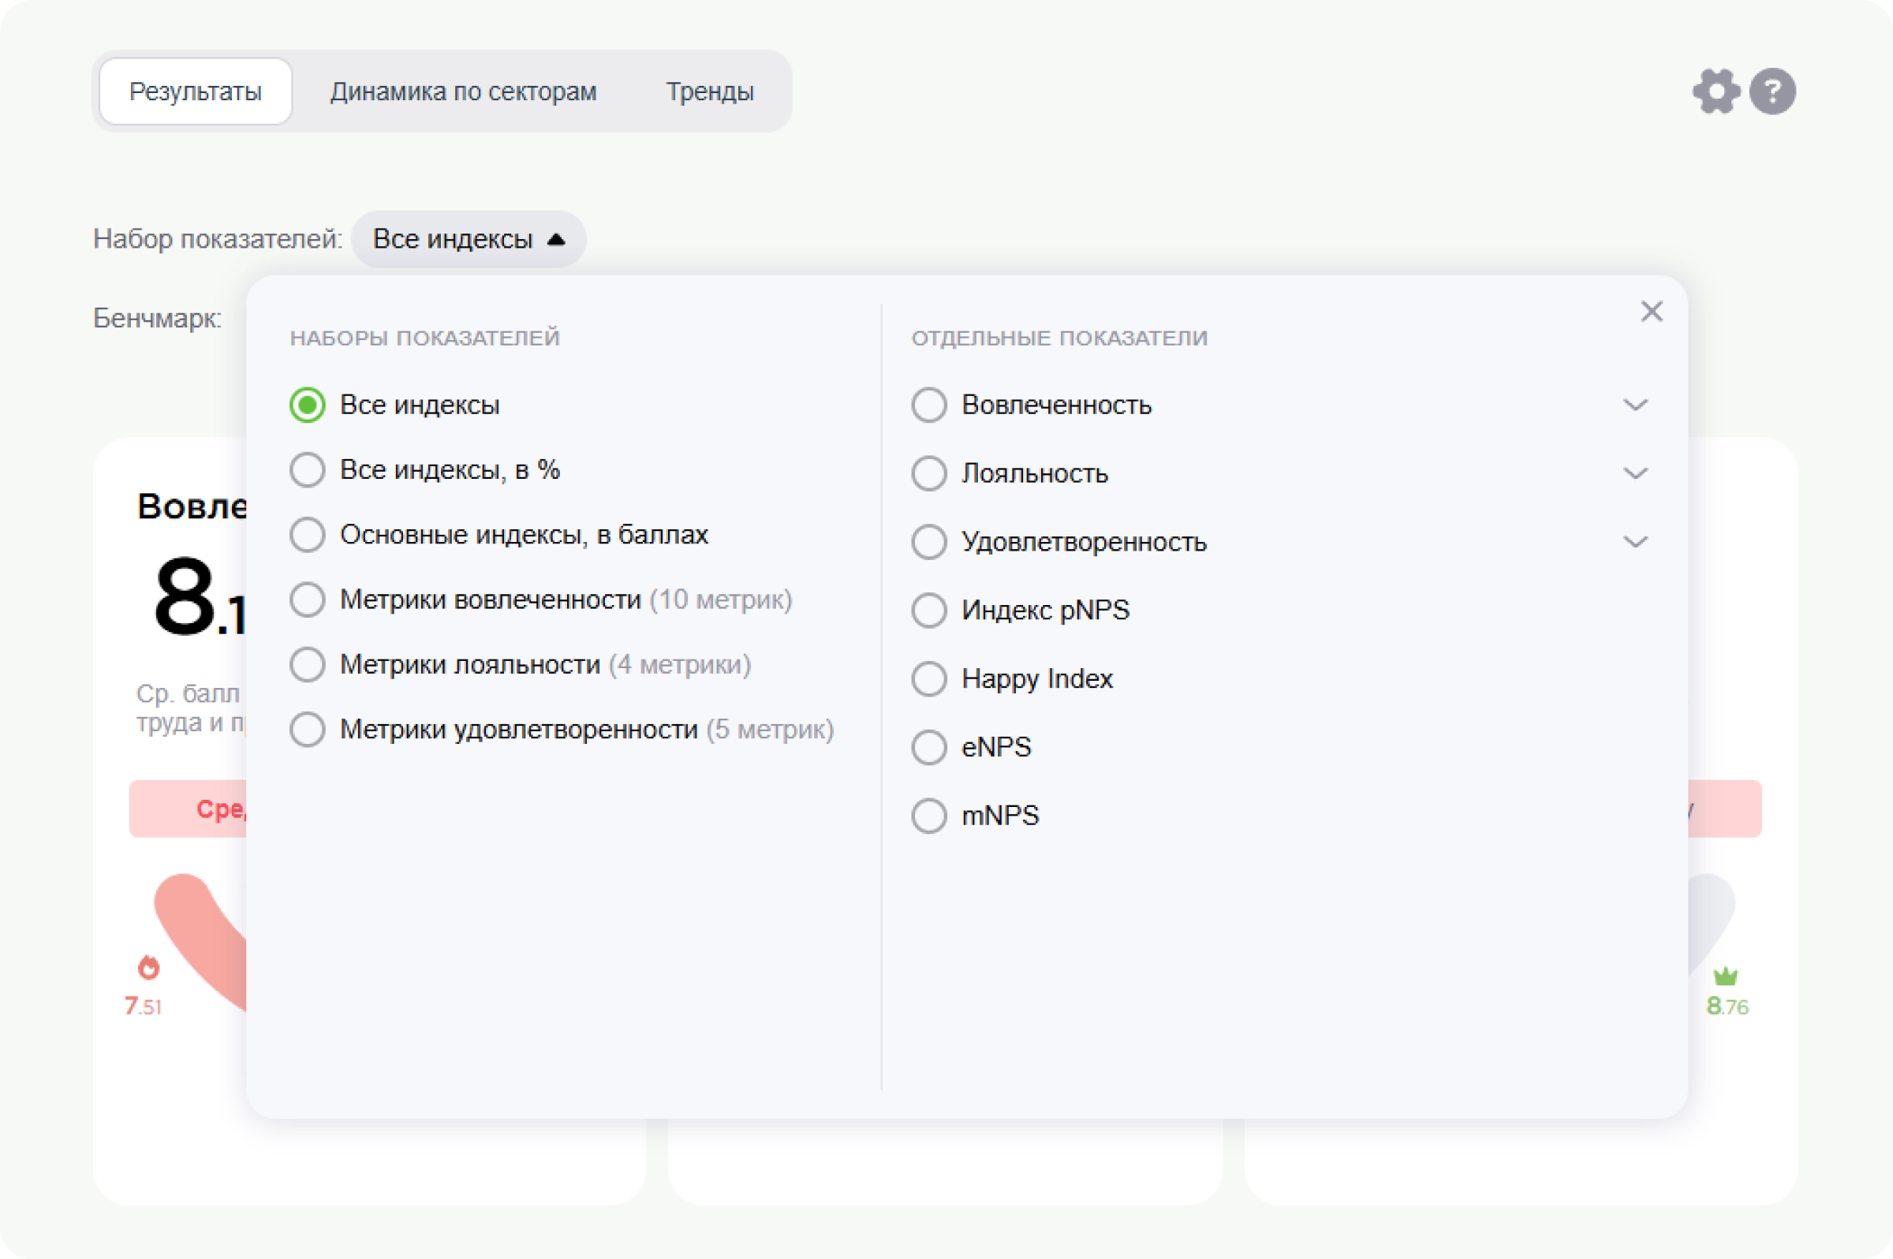Open the Тренды tab
Screen dimensions: 1893x1259
point(710,92)
